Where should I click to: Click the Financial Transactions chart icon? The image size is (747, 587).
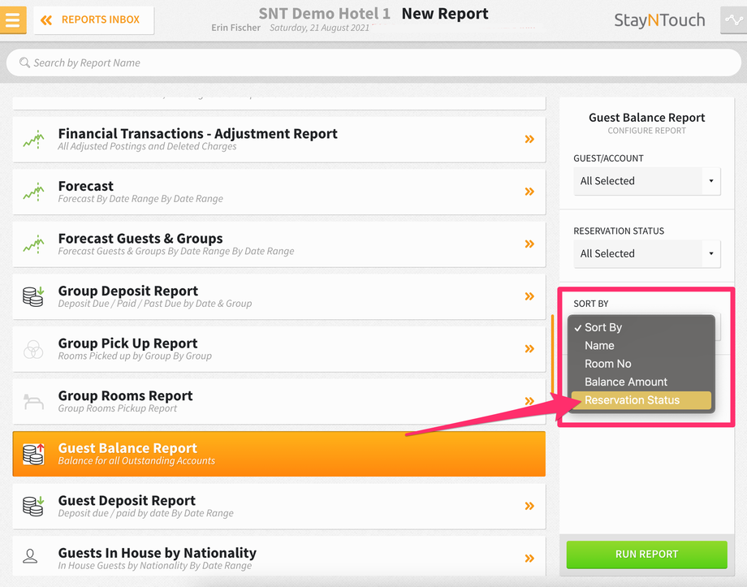33,139
